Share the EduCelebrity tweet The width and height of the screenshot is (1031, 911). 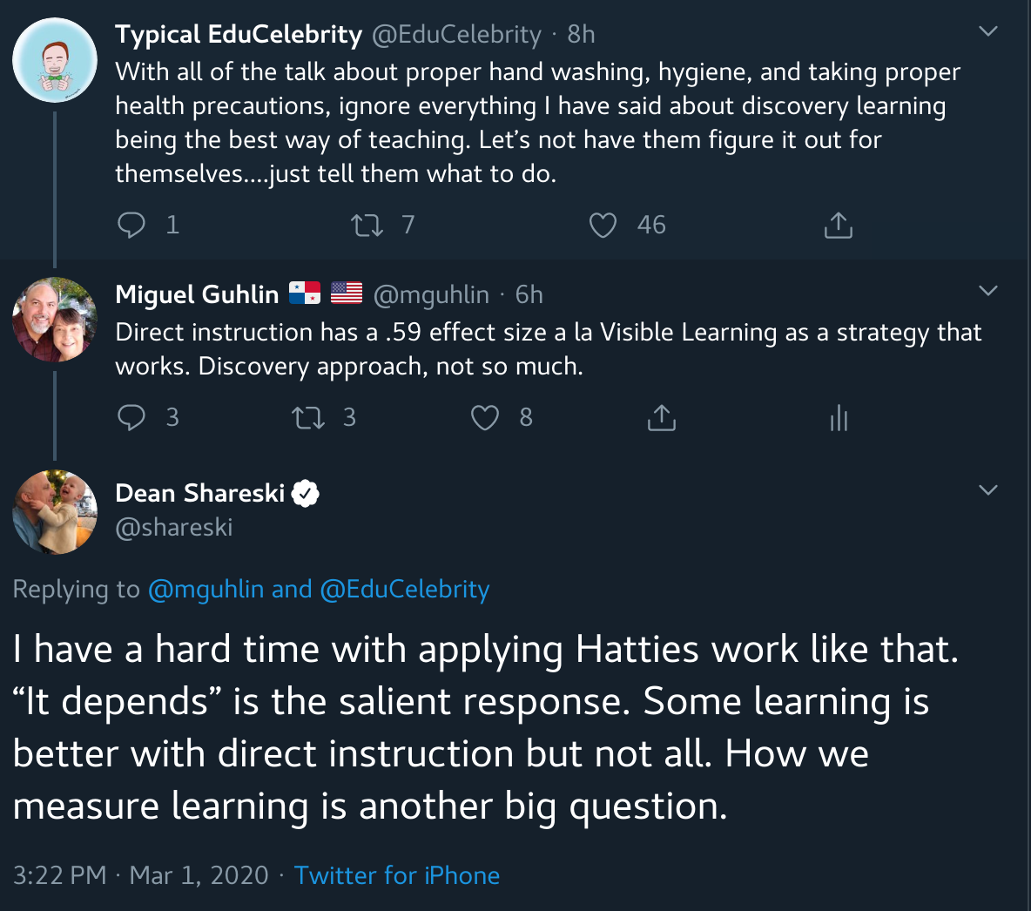click(838, 226)
